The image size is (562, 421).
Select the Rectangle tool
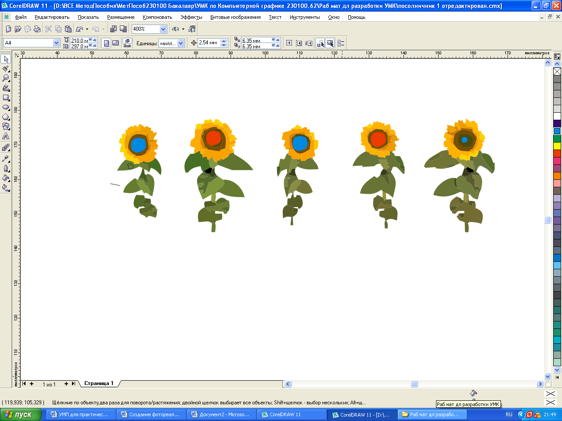[6, 98]
